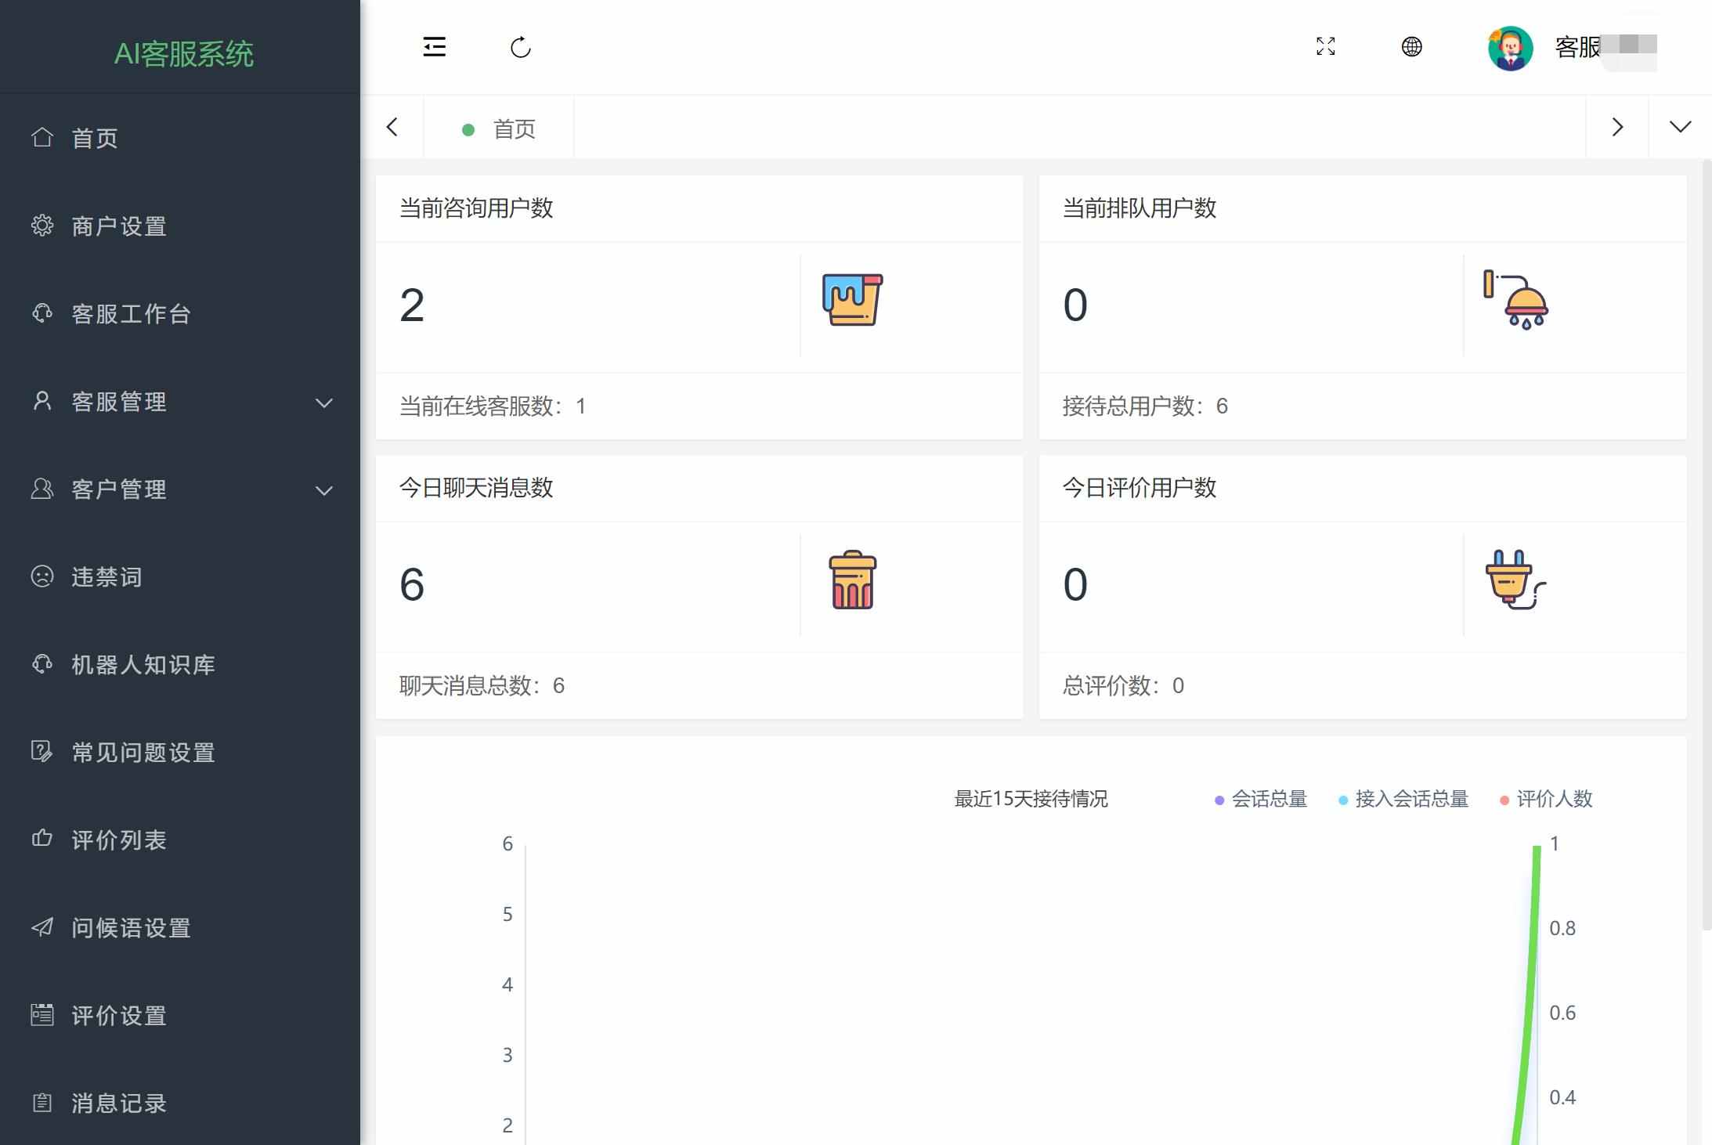Open the 客服 user account menu

click(1605, 48)
